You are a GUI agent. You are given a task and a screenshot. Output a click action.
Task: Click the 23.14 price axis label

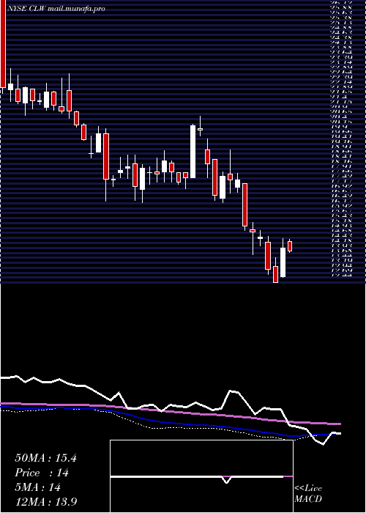[x=342, y=62]
